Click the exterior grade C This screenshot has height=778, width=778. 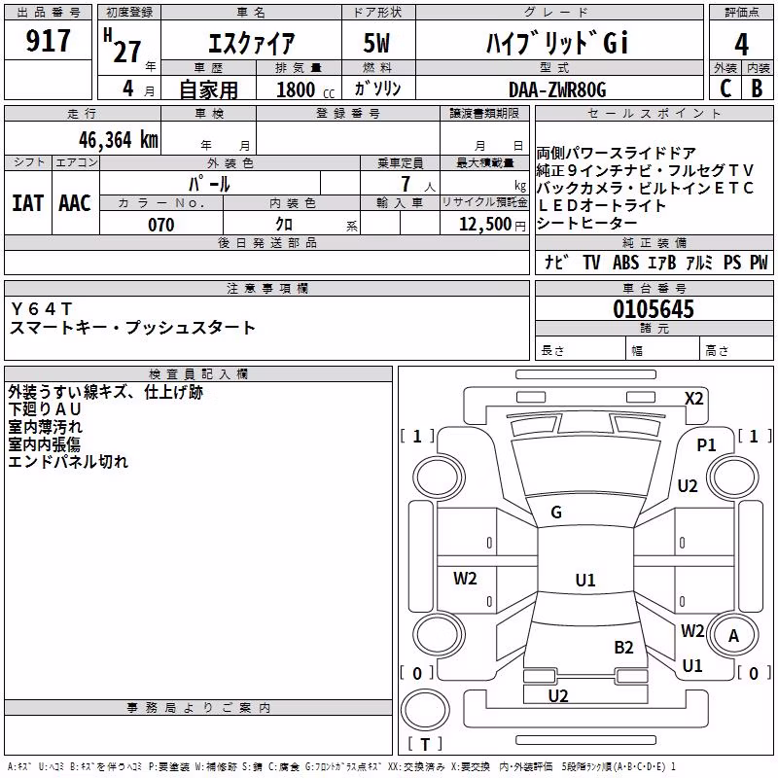(x=725, y=88)
